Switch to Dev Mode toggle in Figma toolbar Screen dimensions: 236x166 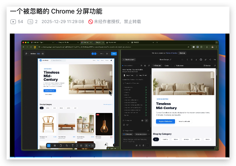click(93, 146)
